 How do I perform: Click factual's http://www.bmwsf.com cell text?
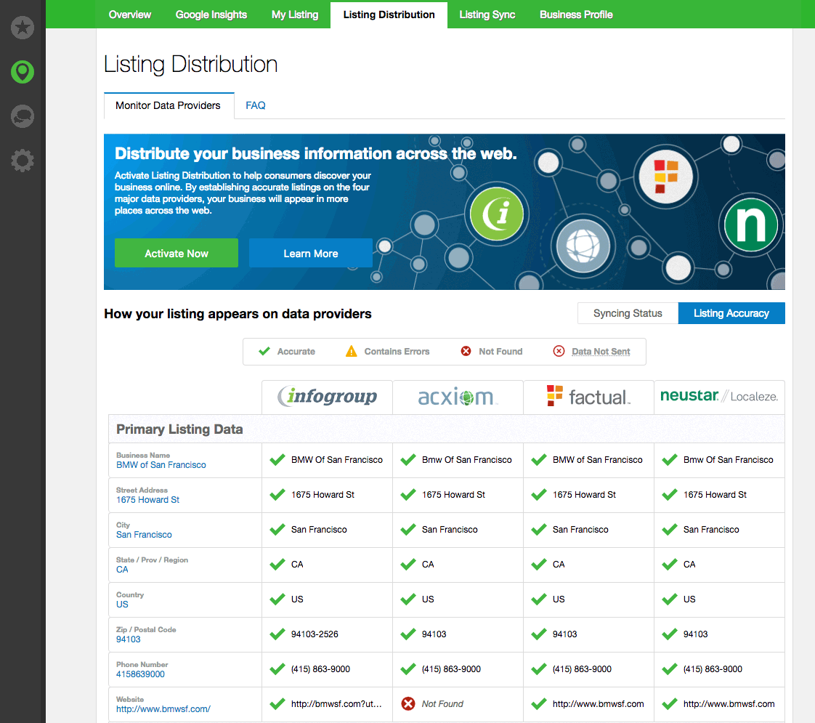click(x=599, y=704)
